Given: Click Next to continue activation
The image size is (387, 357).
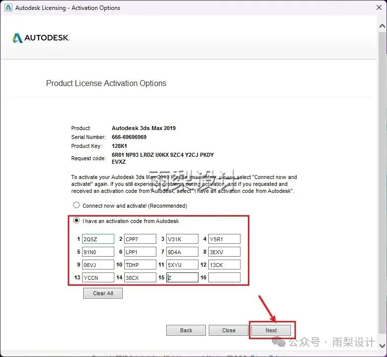Looking at the screenshot, I should coord(271,330).
